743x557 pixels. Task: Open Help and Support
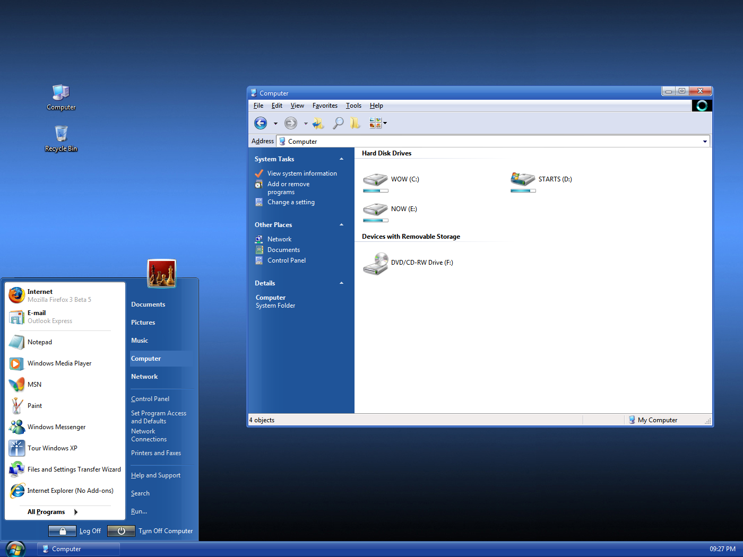pos(155,475)
